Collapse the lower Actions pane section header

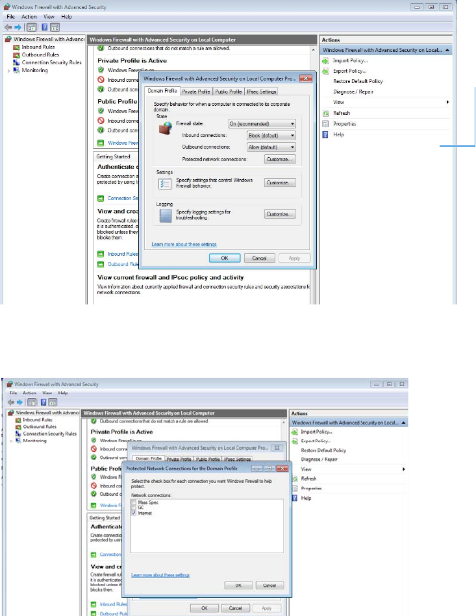coord(404,423)
